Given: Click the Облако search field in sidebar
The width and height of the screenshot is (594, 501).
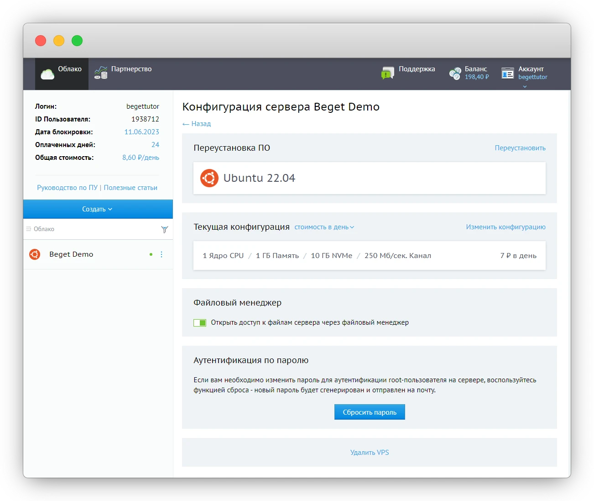Looking at the screenshot, I should pos(91,229).
